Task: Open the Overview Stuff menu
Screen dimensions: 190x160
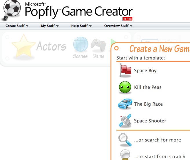Action: pyautogui.click(x=118, y=26)
